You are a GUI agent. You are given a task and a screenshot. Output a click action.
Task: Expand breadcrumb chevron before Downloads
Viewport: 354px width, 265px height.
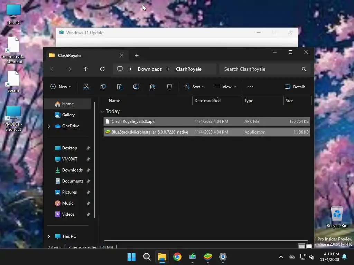click(130, 69)
